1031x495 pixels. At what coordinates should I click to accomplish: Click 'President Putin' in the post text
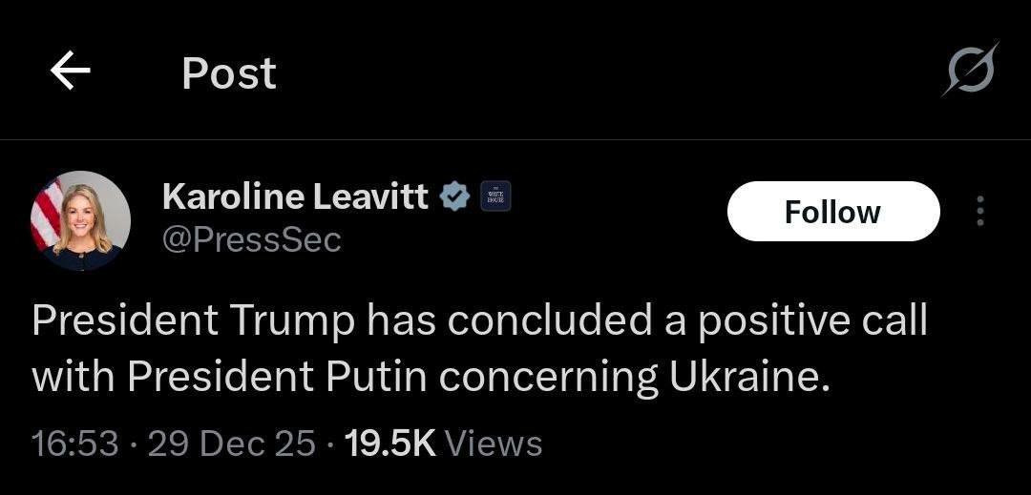(277, 378)
